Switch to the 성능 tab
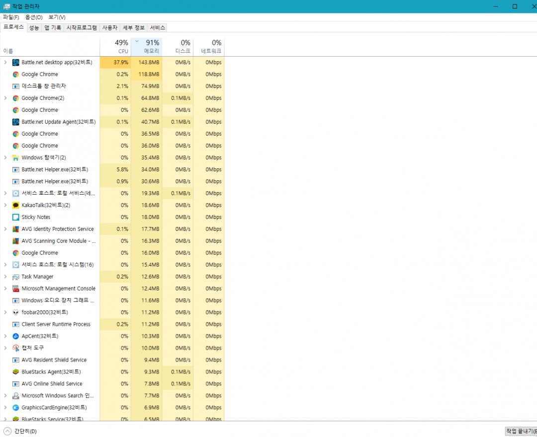Image resolution: width=537 pixels, height=437 pixels. (34, 28)
